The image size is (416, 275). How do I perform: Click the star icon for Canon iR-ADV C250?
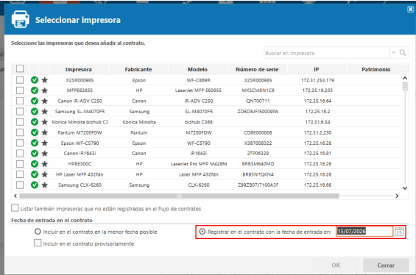click(45, 101)
